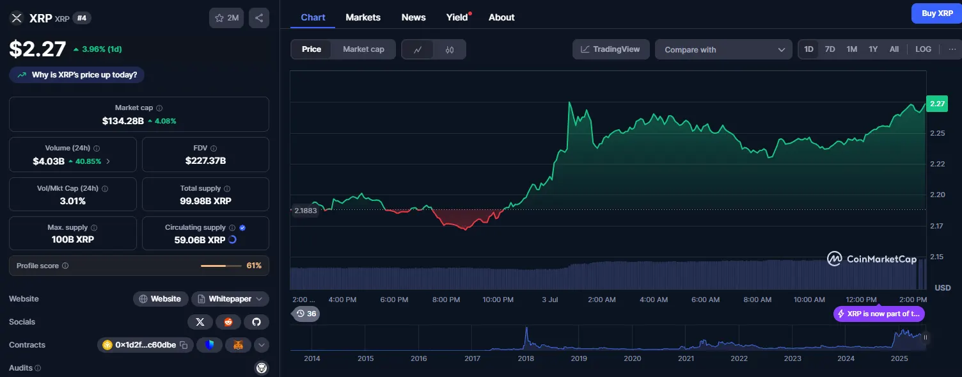Switch to the About tab
The width and height of the screenshot is (962, 377).
click(501, 17)
